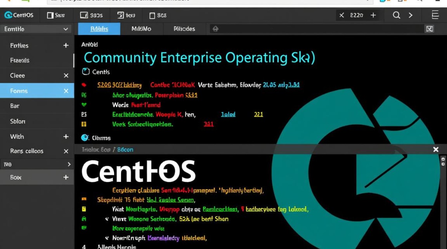The image size is (447, 249).
Task: Select 'Sblon' in the sidebar
Action: click(18, 122)
